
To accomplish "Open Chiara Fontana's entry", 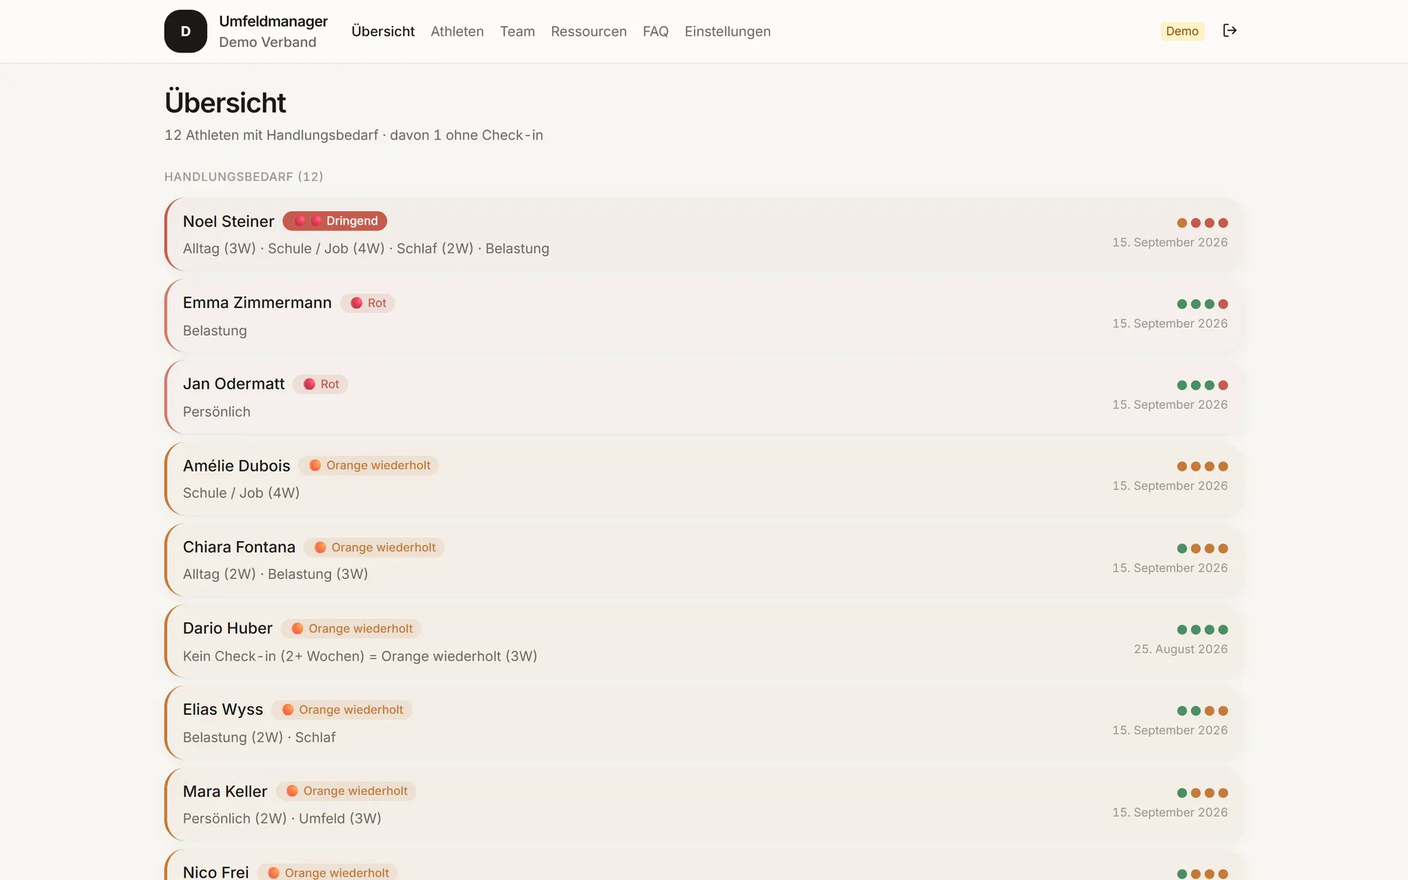I will (x=703, y=560).
